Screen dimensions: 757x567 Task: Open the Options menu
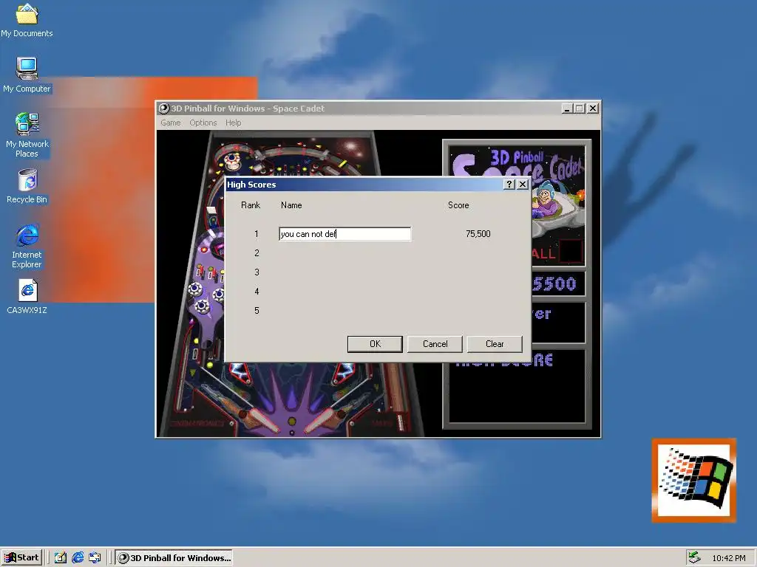203,123
